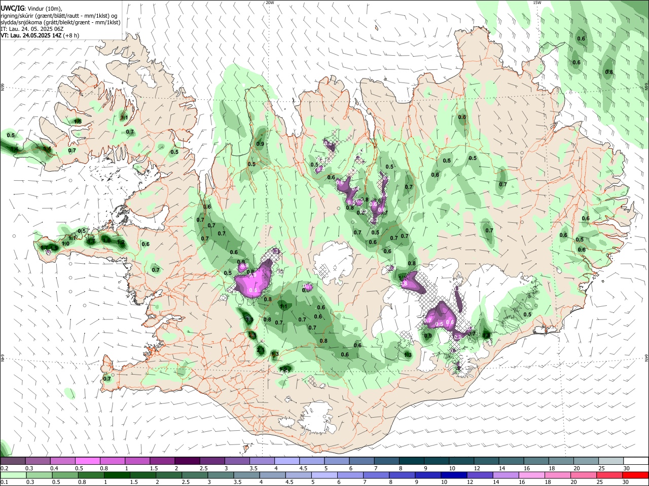Click the red 30 swatch in the rain legend row
The height and width of the screenshot is (486, 649).
tap(636, 475)
